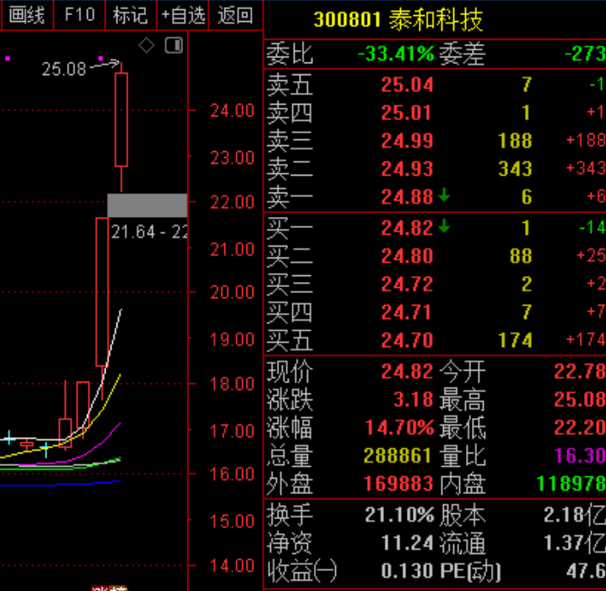Click the 委比 value -33.41%

(396, 54)
